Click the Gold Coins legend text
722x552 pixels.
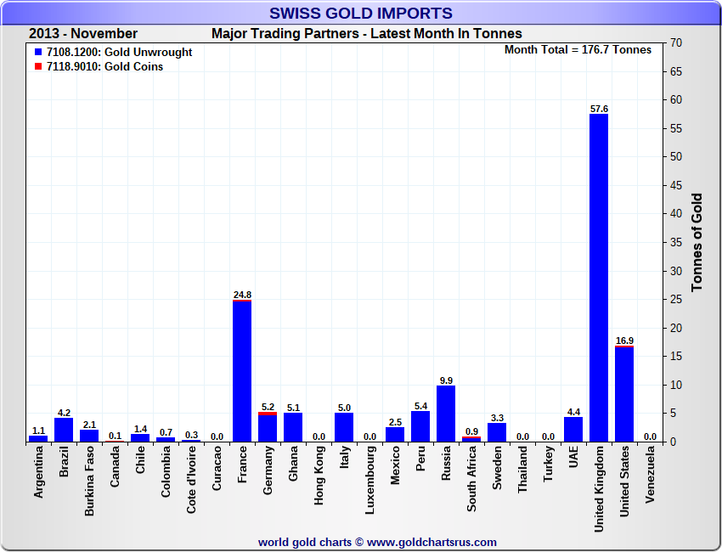(105, 67)
